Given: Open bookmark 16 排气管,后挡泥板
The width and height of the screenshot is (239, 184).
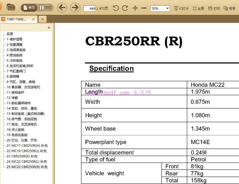Looking at the screenshot, I should [22, 119].
